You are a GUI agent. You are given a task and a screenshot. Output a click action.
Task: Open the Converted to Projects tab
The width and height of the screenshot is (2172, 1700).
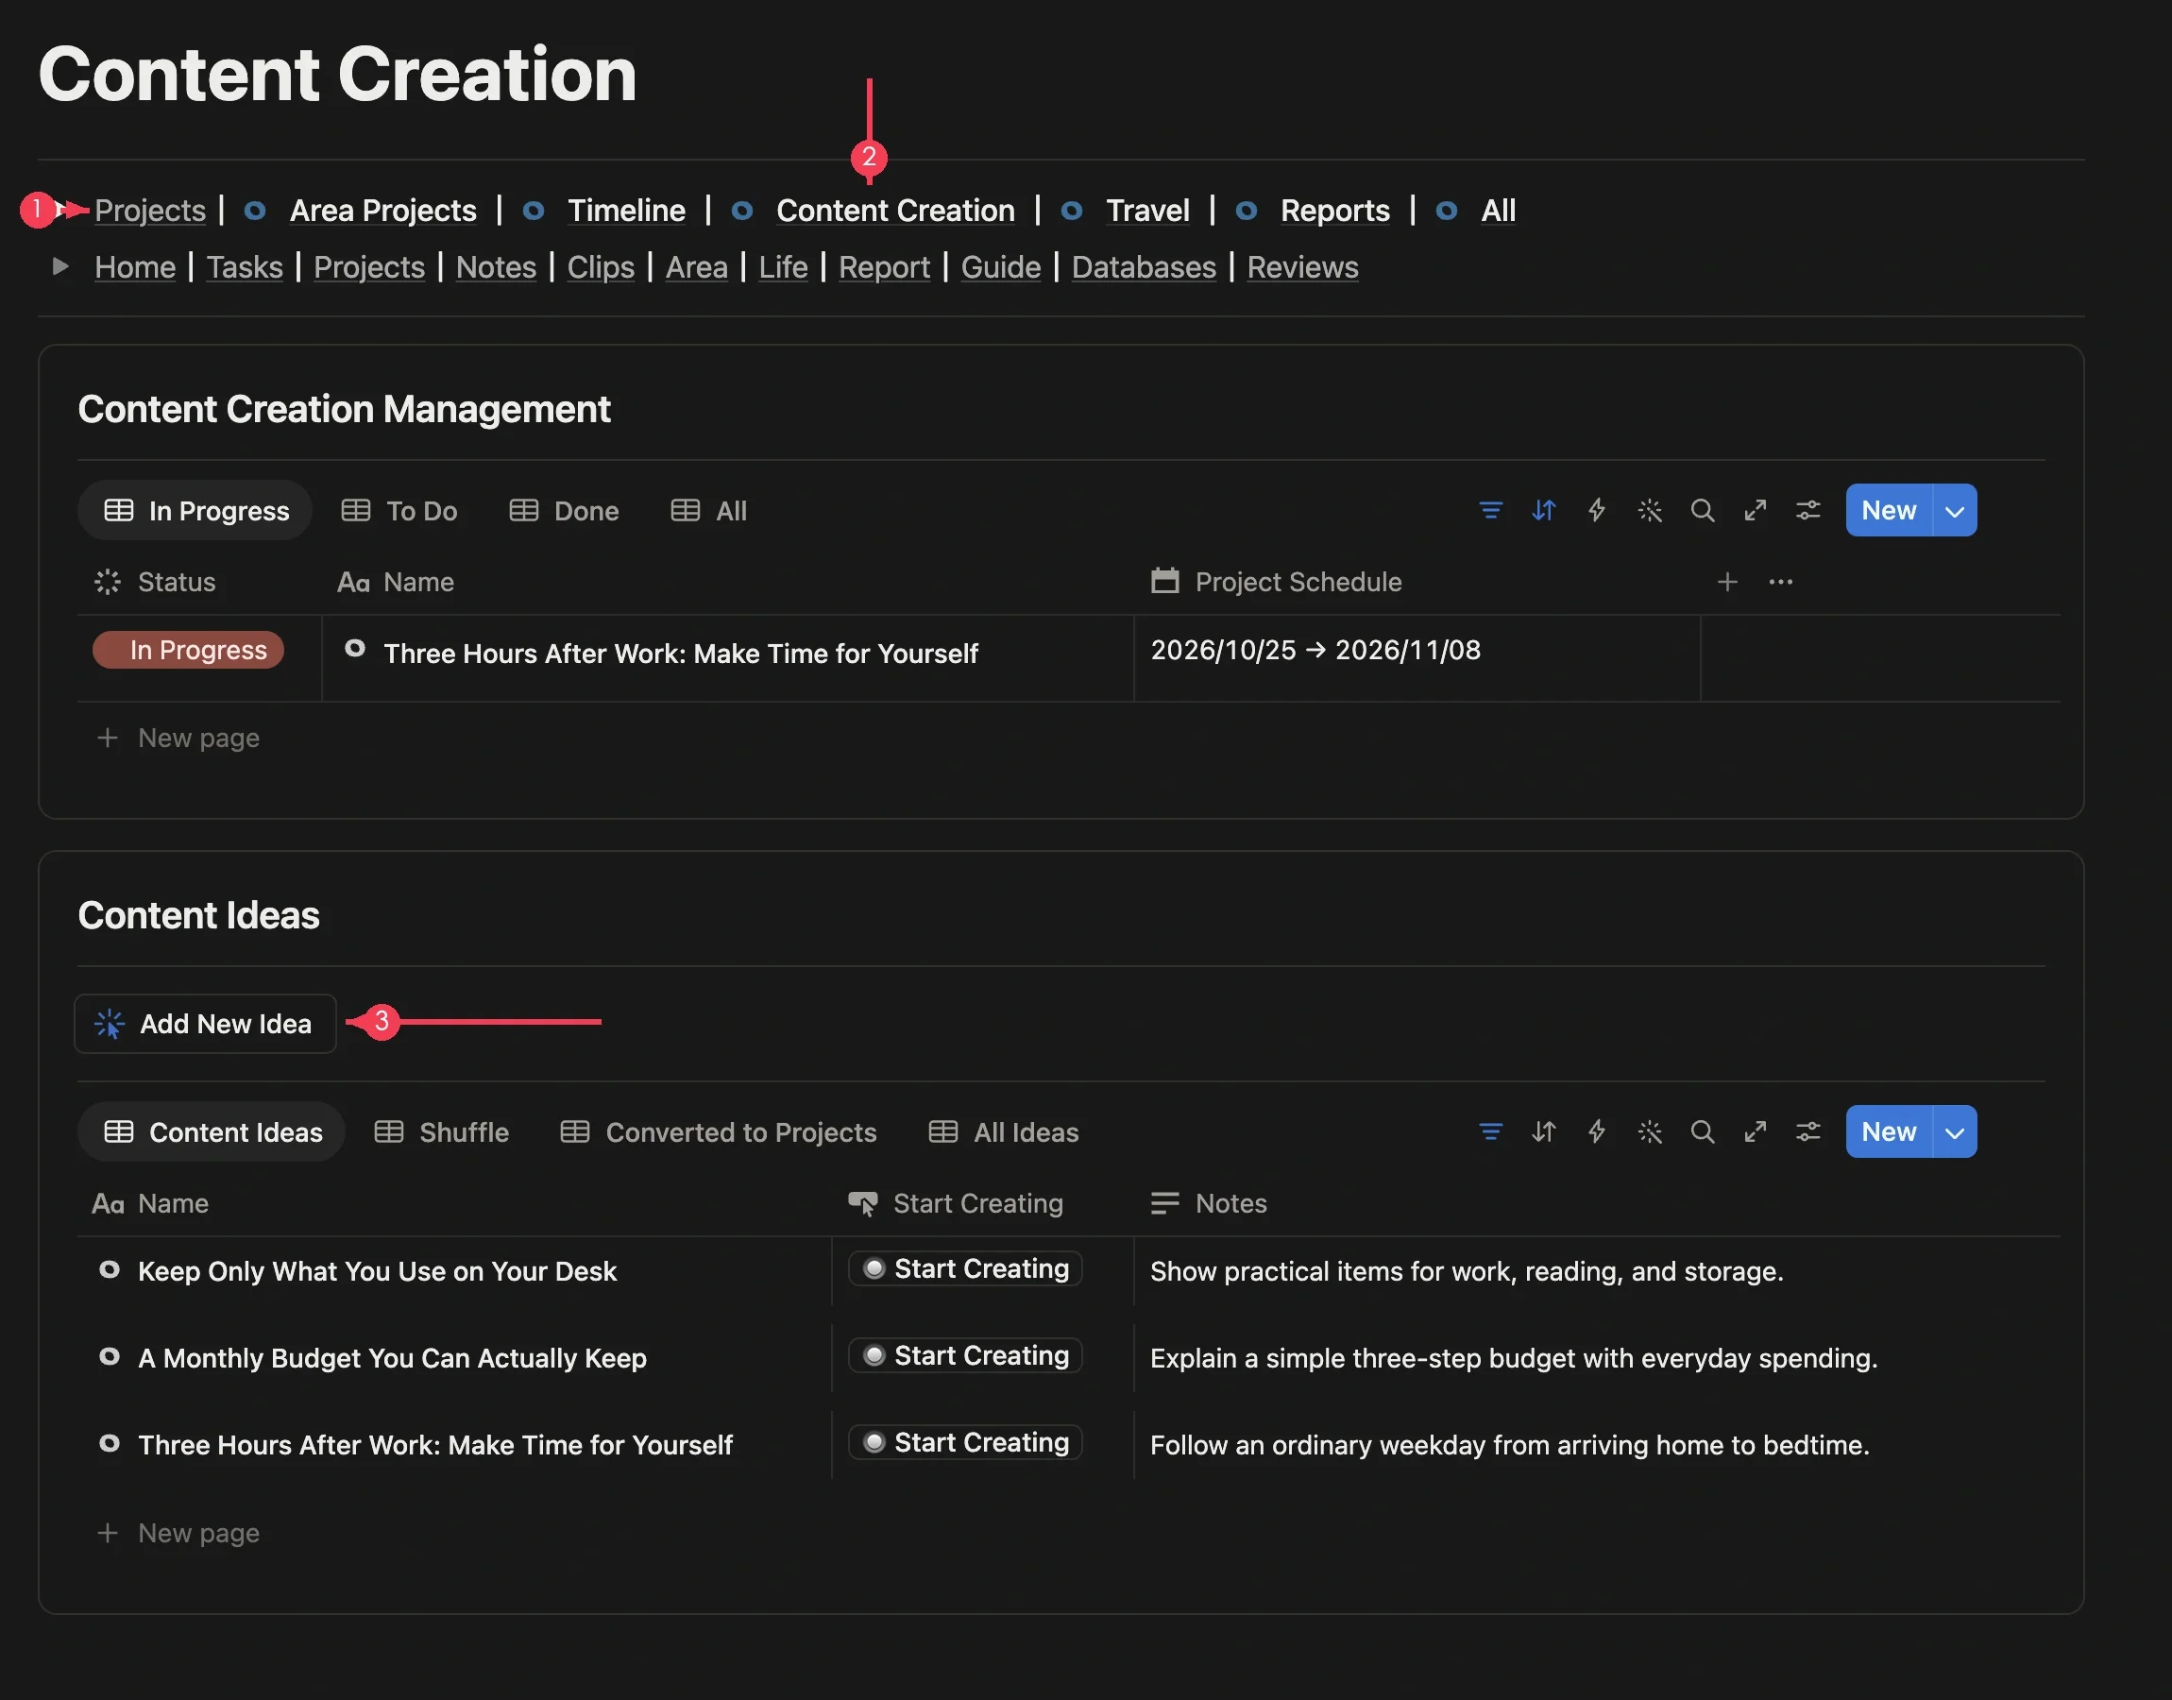tap(719, 1131)
